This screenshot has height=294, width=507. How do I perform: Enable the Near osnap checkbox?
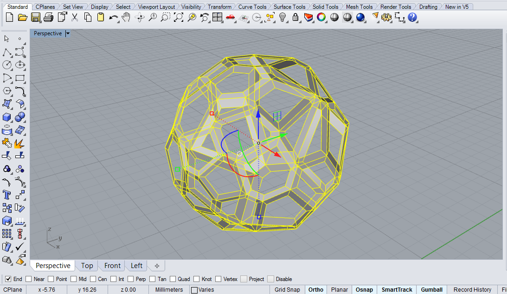[28, 279]
